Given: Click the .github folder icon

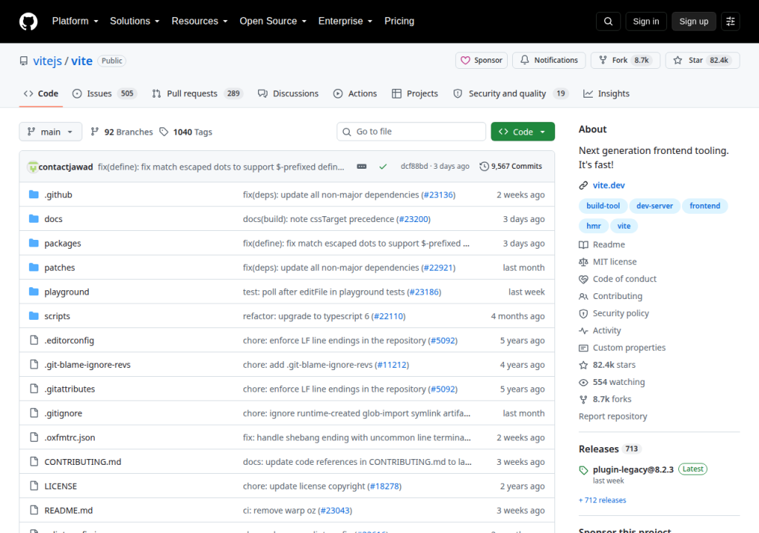Looking at the screenshot, I should (x=33, y=195).
